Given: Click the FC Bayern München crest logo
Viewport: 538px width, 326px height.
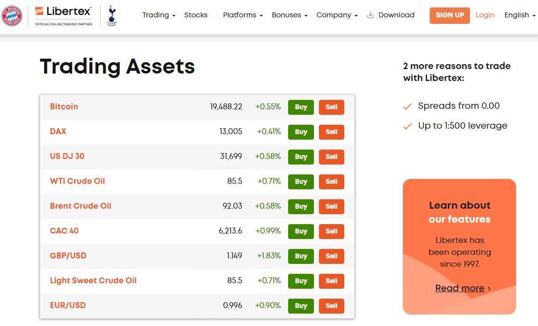Looking at the screenshot, I should click(12, 15).
